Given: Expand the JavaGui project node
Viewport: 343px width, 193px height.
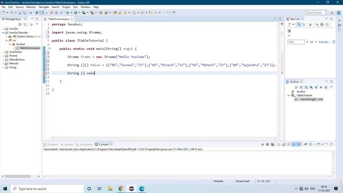Looking at the screenshot, I should coord(3,28).
